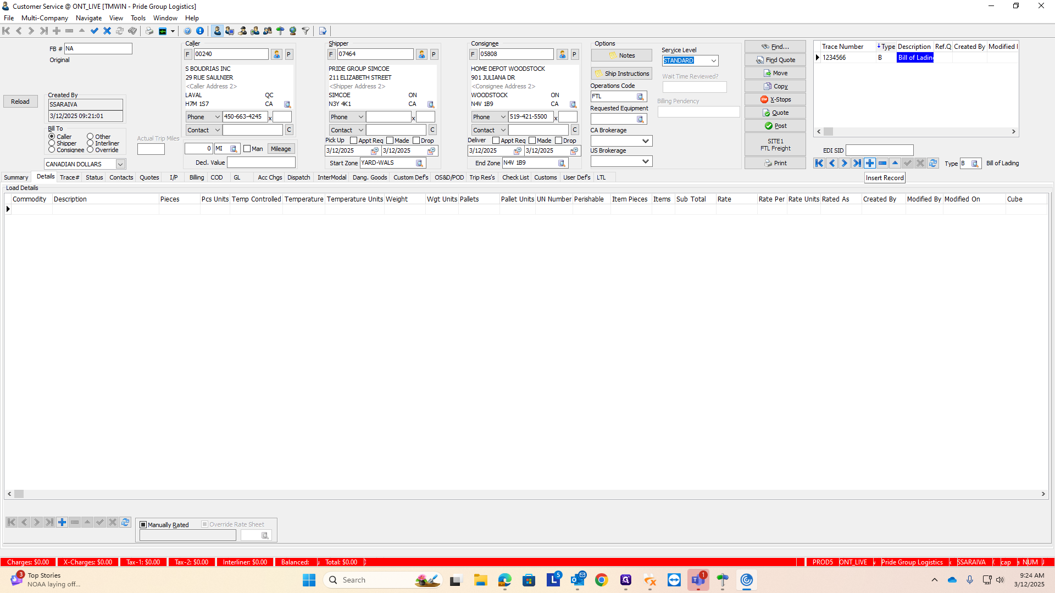Switch to the Acc Chgs tab
The width and height of the screenshot is (1055, 593).
269,177
